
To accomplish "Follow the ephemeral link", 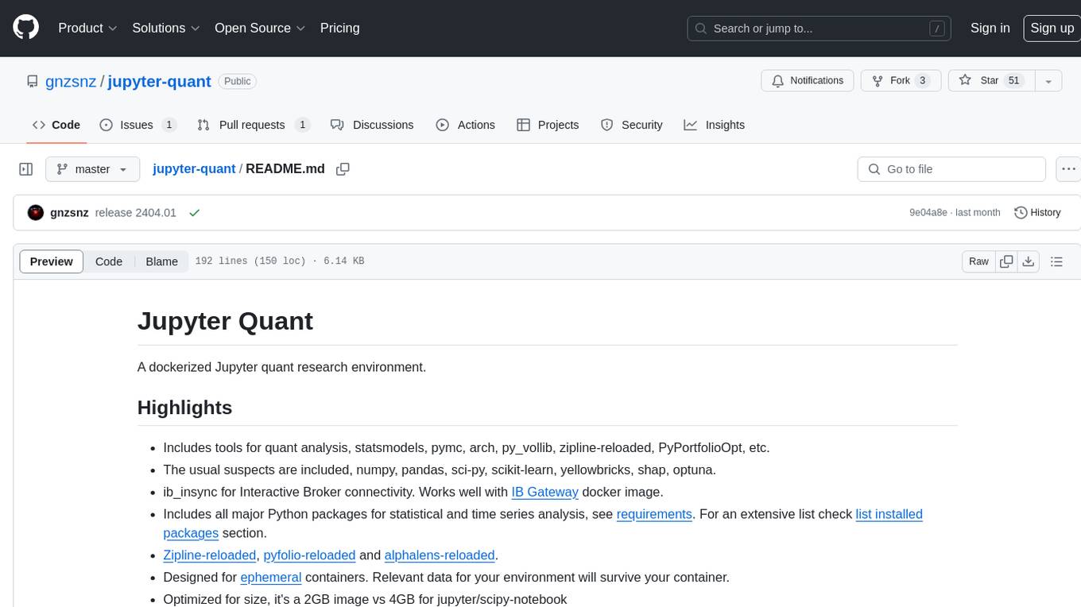I will (271, 578).
